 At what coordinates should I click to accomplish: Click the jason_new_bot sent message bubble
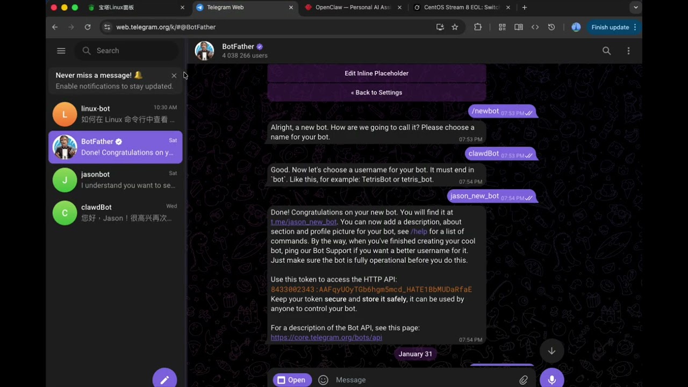[x=491, y=196]
